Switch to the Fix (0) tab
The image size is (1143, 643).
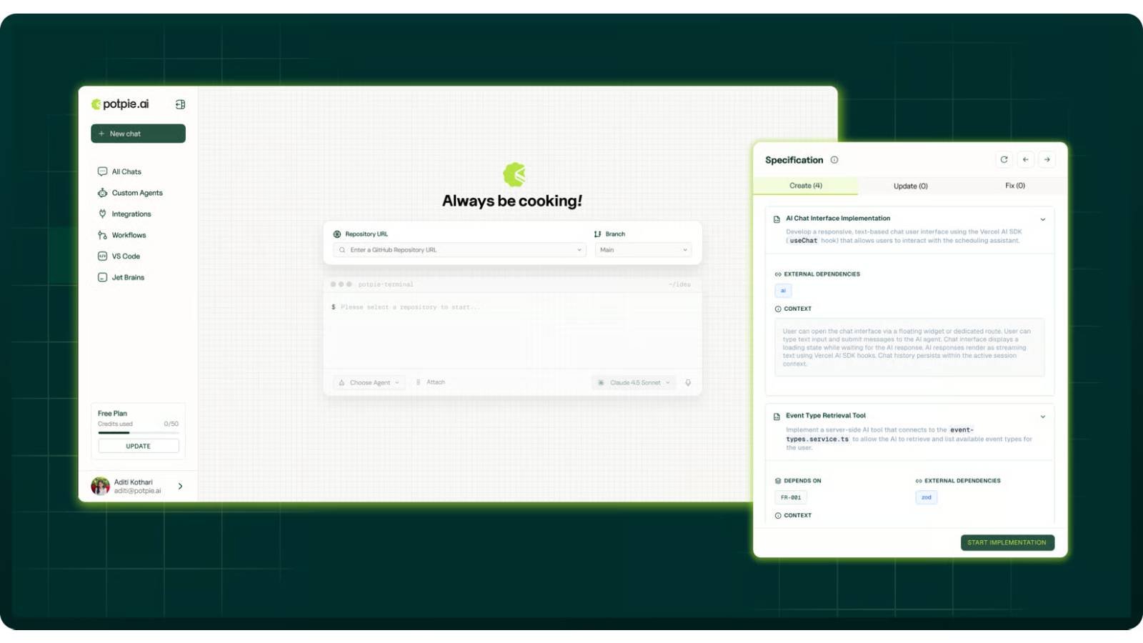(1015, 186)
